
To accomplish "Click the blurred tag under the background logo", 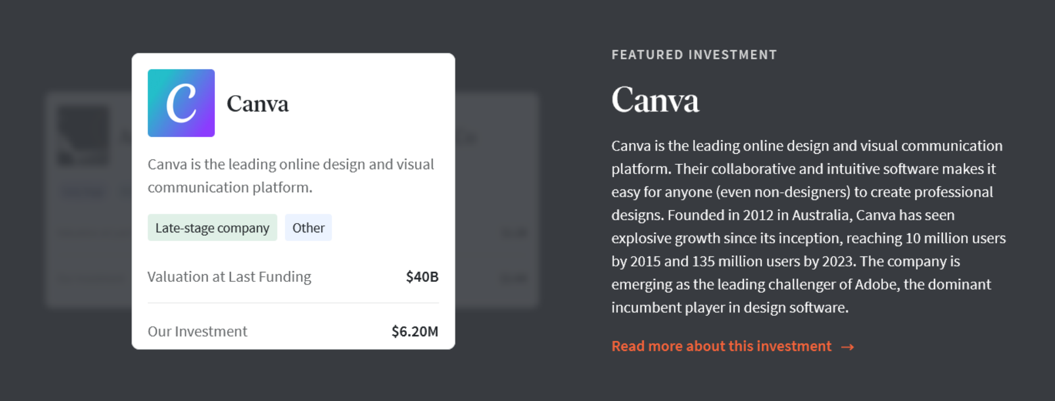I will [x=82, y=192].
